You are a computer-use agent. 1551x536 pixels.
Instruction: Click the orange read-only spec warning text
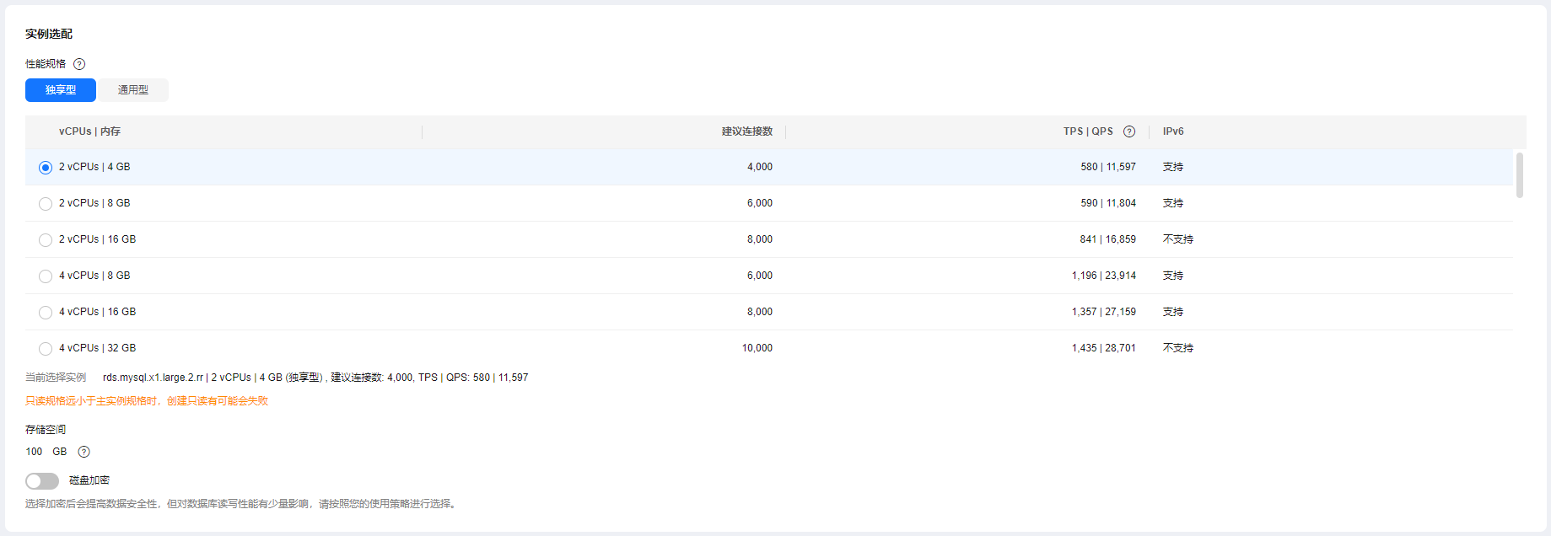tap(147, 401)
